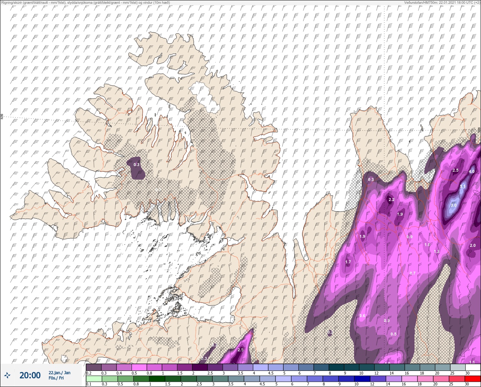The width and height of the screenshot is (481, 387).
Task: Click the red 30 swatch in the rain legend row
Action: tap(473, 379)
